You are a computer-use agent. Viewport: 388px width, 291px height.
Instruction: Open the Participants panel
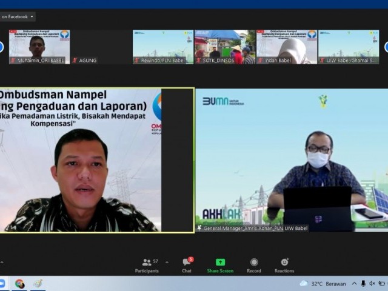point(147,265)
